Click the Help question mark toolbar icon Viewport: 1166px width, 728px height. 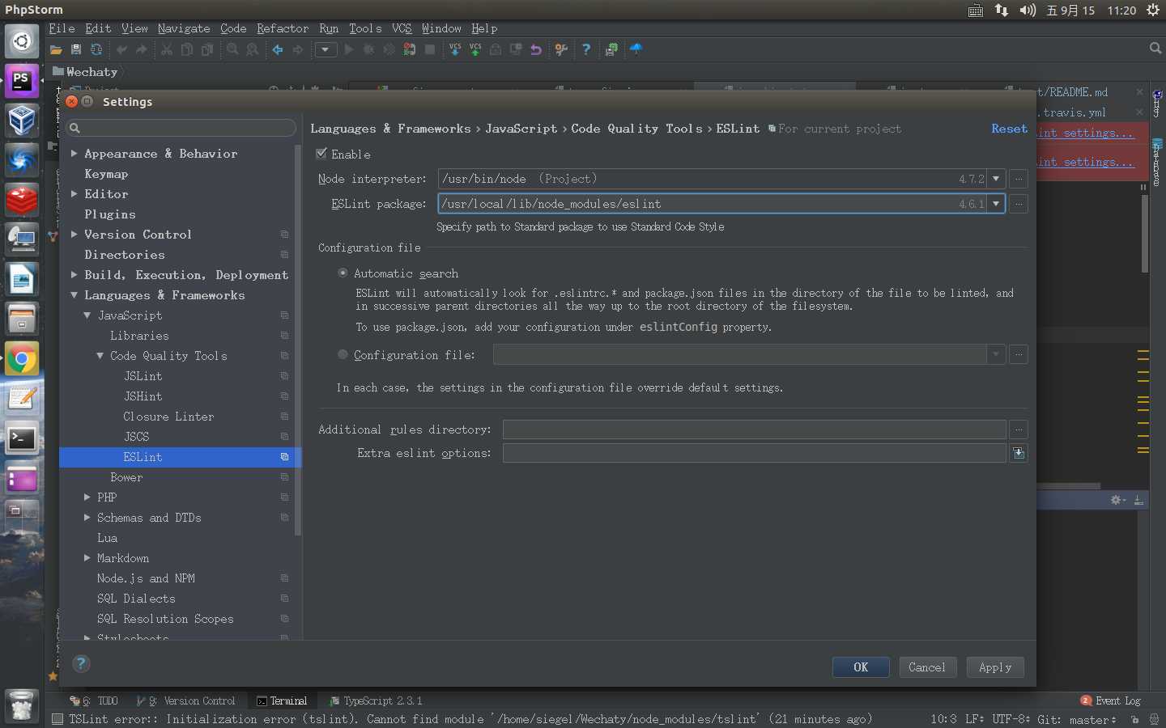click(586, 50)
